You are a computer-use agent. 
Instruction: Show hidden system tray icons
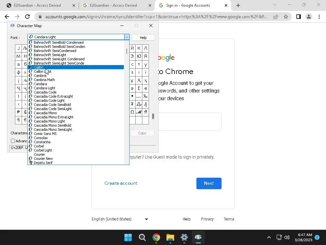pos(269,237)
